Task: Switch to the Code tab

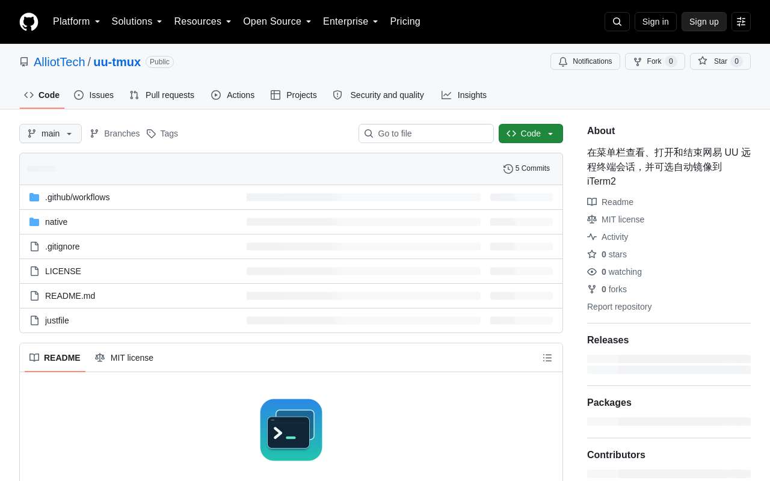Action: (x=42, y=95)
